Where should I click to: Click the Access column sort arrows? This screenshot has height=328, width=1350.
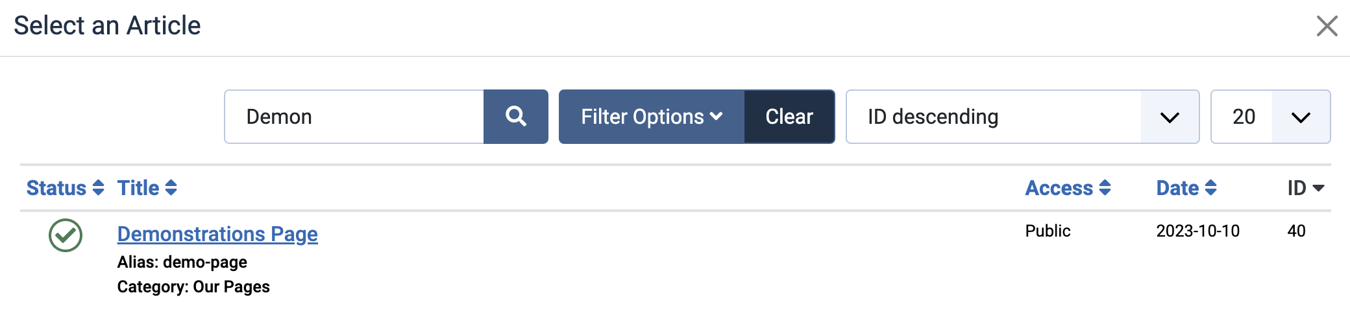[x=1105, y=188]
